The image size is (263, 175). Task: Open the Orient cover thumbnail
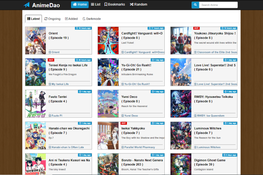pyautogui.click(x=36, y=40)
